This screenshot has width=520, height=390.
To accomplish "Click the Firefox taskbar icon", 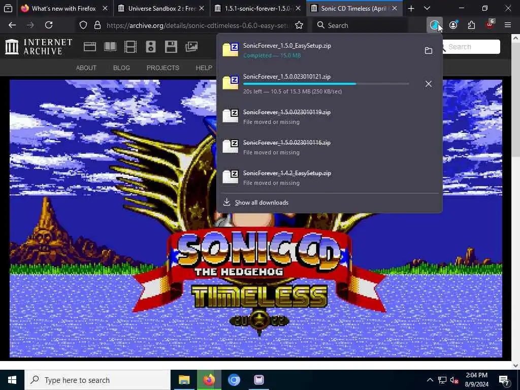I will [x=209, y=380].
